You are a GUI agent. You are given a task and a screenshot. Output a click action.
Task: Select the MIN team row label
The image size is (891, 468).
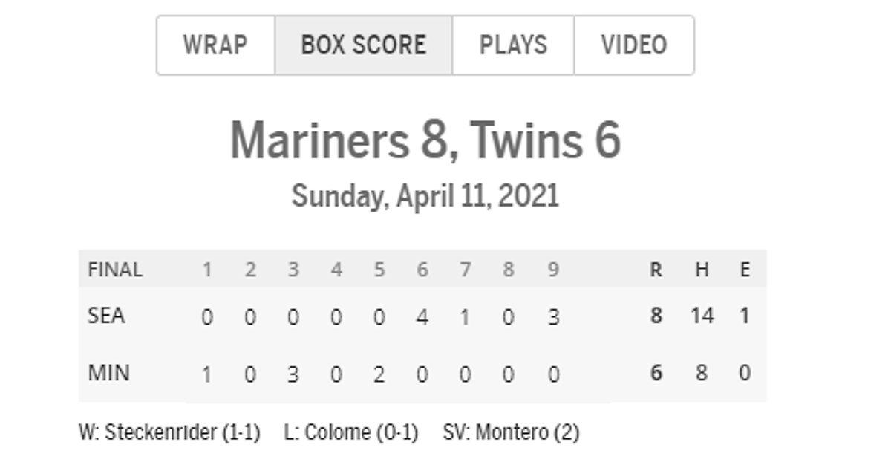tap(108, 372)
